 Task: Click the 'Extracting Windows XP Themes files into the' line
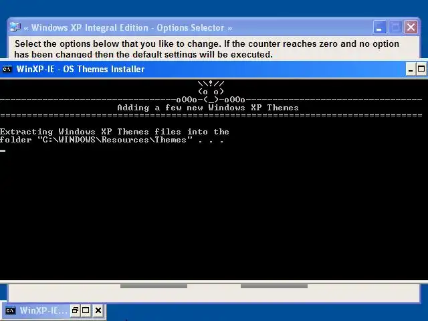pyautogui.click(x=114, y=132)
